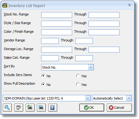The image size is (139, 119).
Task: Open help with the question mark icon
Action: (53, 108)
